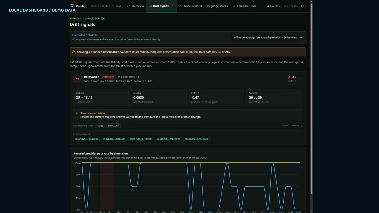Click the 'Evidence traces' label
The width and height of the screenshot is (379, 213).
click(x=81, y=134)
